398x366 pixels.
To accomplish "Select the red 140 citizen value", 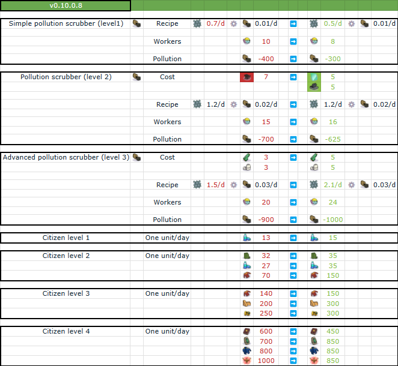I will click(266, 293).
